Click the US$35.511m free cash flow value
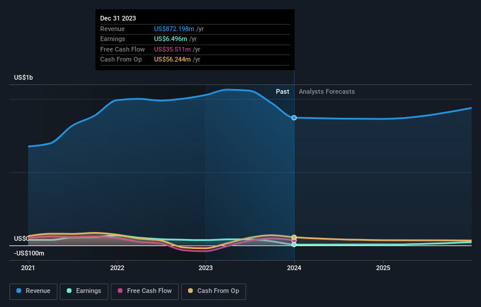 172,49
